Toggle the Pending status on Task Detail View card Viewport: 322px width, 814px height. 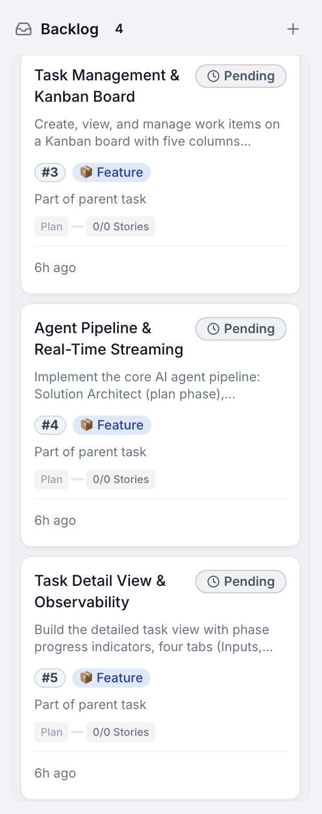241,582
